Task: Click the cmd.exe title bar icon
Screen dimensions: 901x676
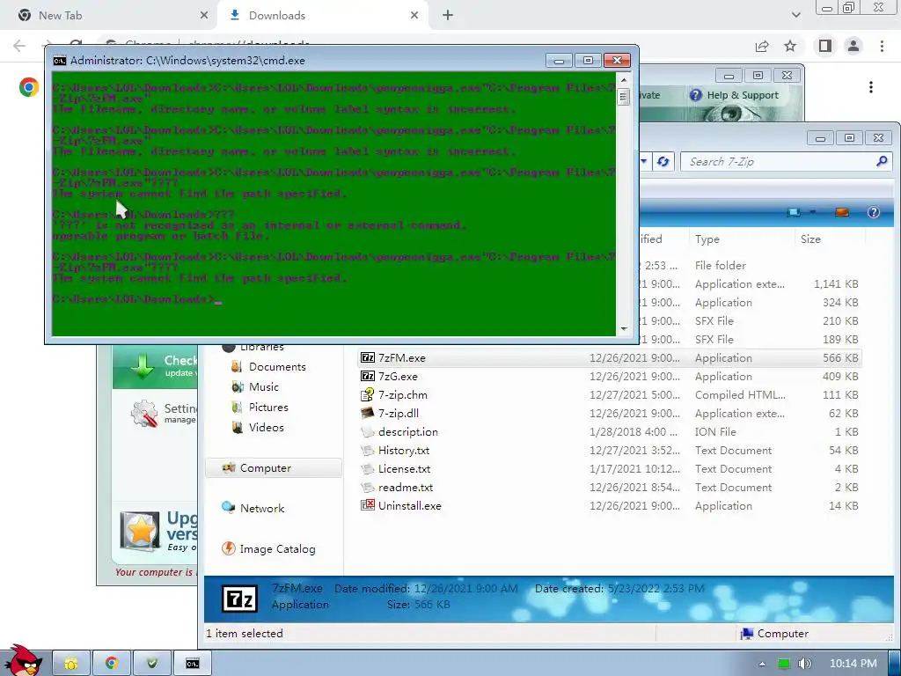Action: (x=59, y=61)
